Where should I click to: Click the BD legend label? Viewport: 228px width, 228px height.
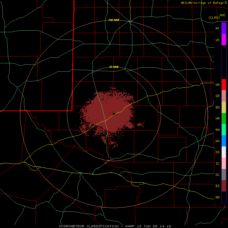coord(217,107)
